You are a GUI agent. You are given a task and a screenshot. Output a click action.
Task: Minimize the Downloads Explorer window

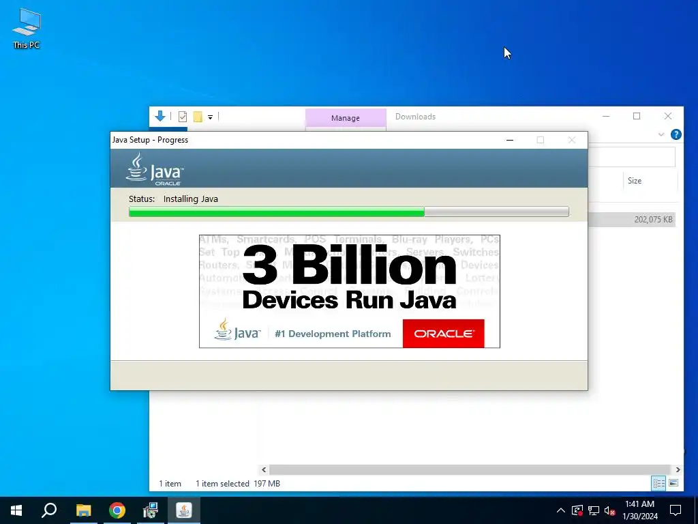coord(606,116)
